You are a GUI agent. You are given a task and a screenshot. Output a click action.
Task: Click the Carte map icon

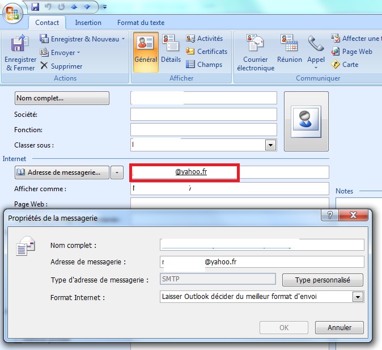coord(336,65)
